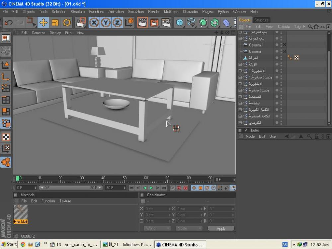Open the World coordinate system dropdown
The width and height of the screenshot is (332, 249).
[157, 228]
